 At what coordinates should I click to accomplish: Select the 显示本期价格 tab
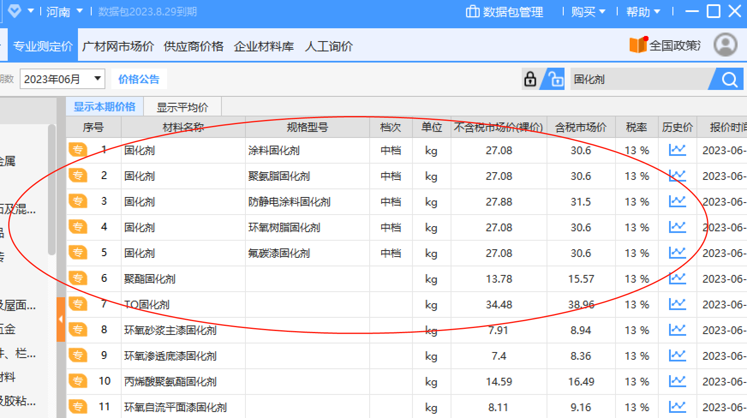pyautogui.click(x=105, y=107)
